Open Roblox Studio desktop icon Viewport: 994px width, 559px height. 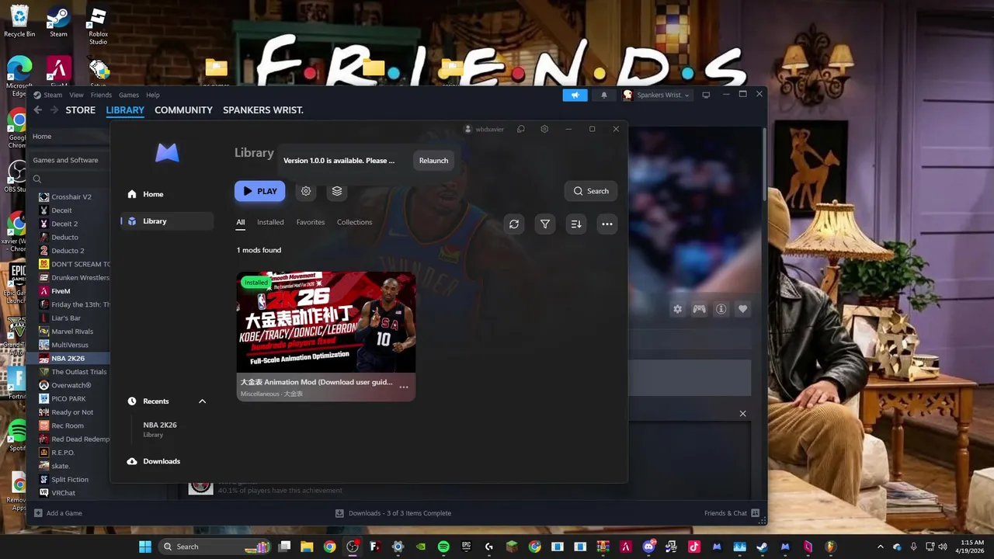click(97, 26)
